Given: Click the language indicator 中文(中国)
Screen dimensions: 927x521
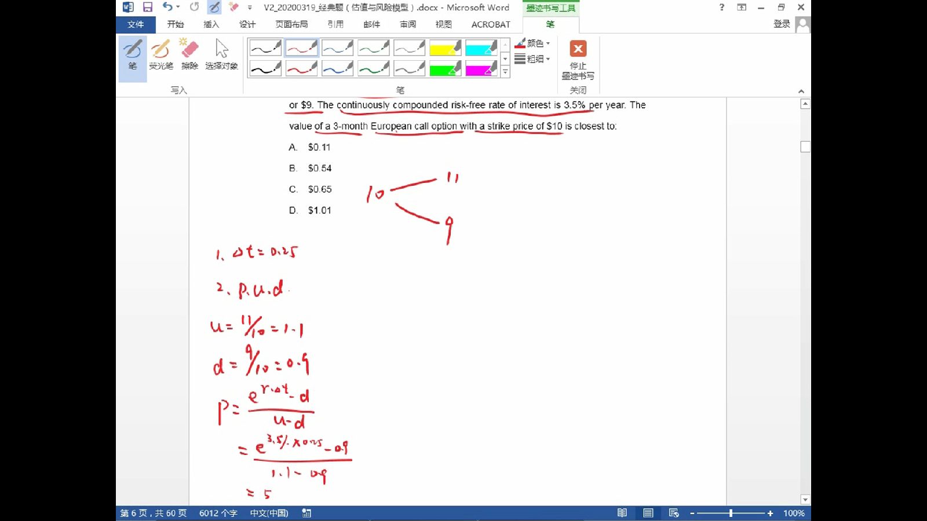Looking at the screenshot, I should 269,513.
